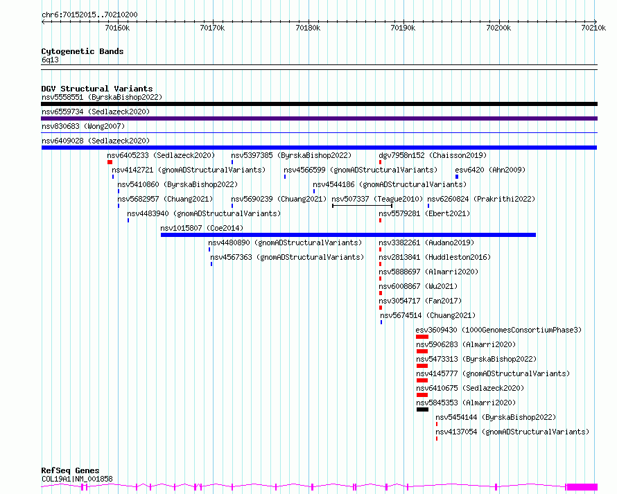Click nsv5473313 (ByrskaBishop2022) label
The width and height of the screenshot is (617, 494).
point(476,359)
